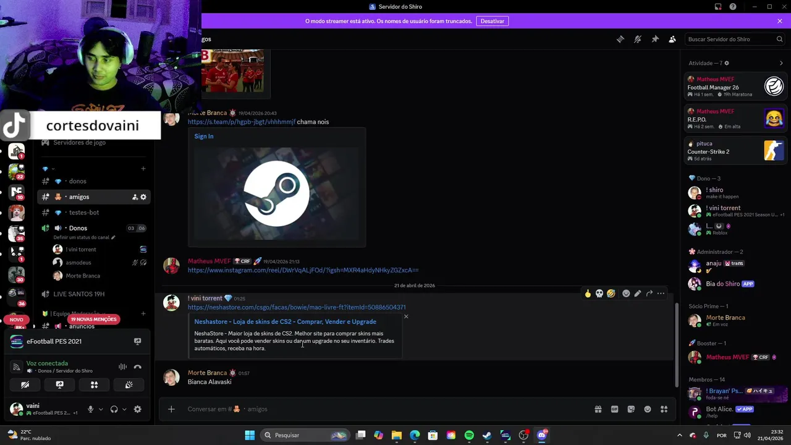Open LIVE SANTOS 19H channel

(x=93, y=294)
